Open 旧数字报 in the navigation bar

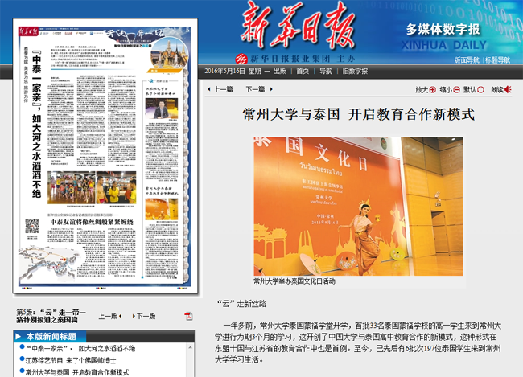click(355, 71)
